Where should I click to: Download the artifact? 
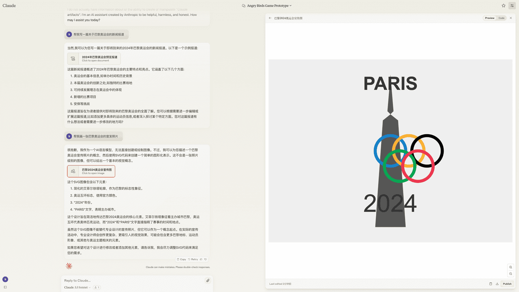497,283
